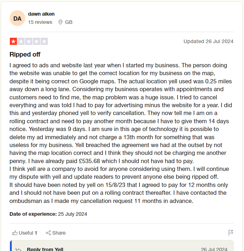This screenshot has height=251, width=244.
Task: Click the reply arrow icon beside Yell's reply
Action: point(19,249)
